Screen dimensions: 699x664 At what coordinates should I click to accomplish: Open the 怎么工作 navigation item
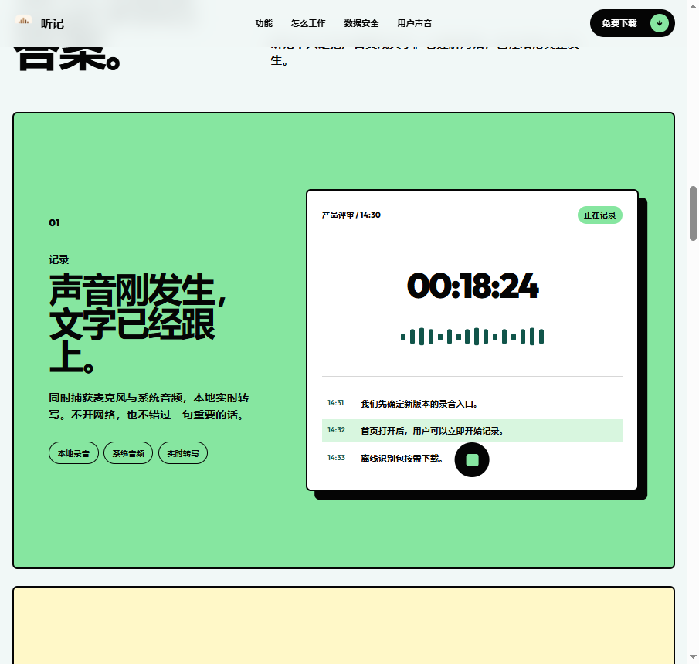(x=308, y=23)
